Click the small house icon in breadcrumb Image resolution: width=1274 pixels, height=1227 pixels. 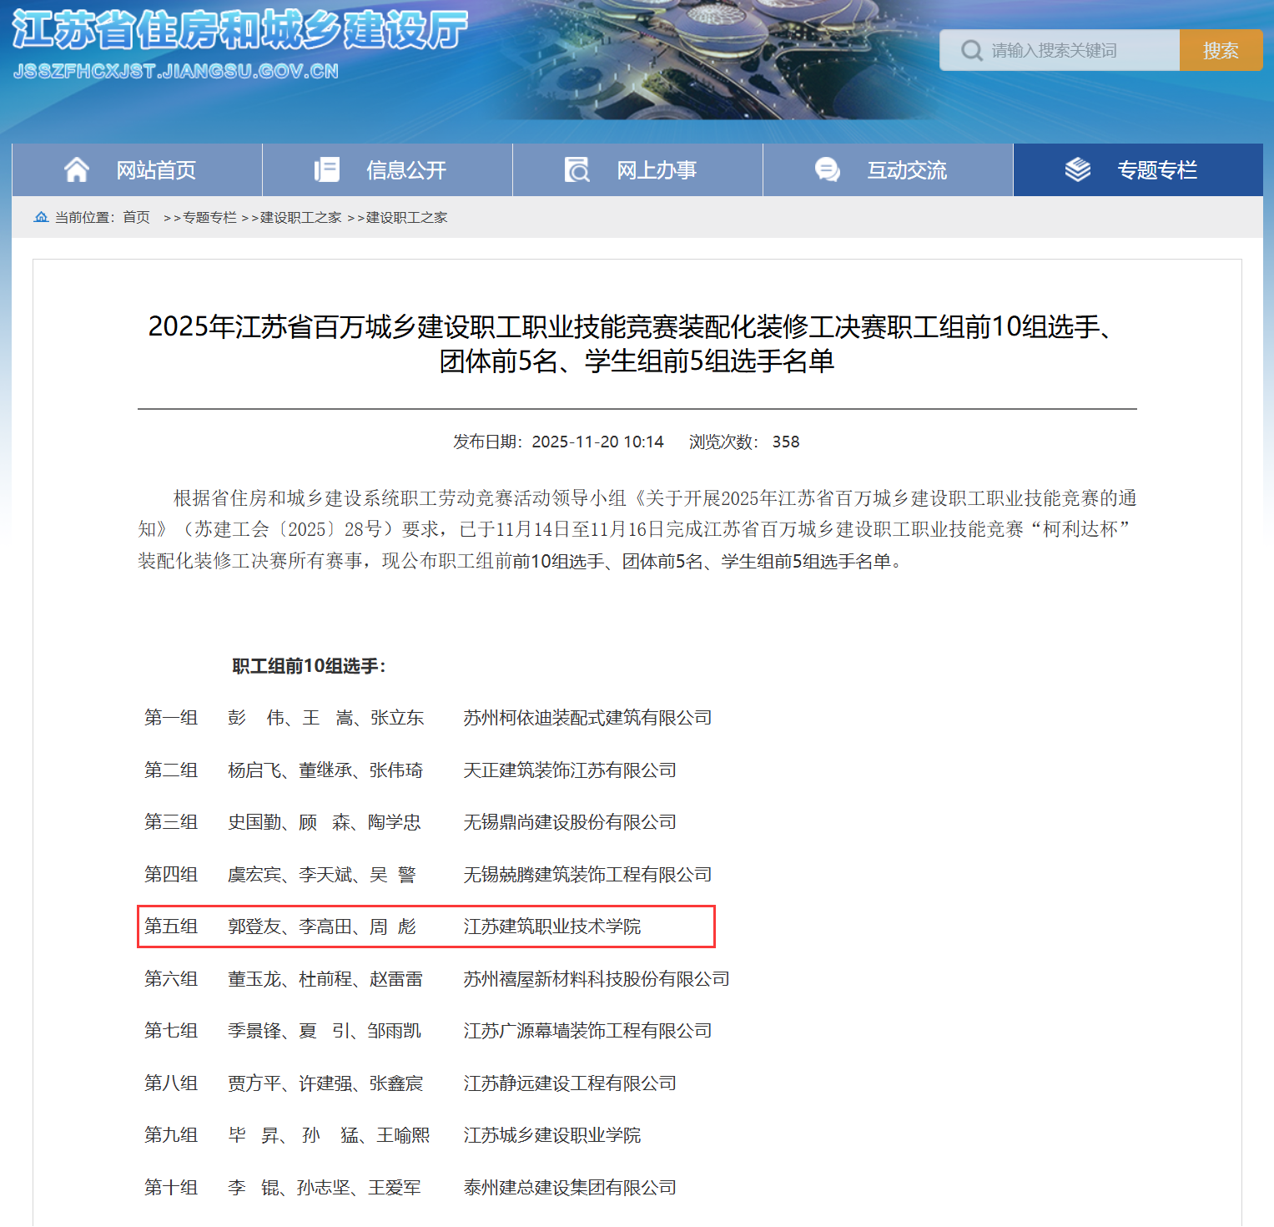(41, 217)
